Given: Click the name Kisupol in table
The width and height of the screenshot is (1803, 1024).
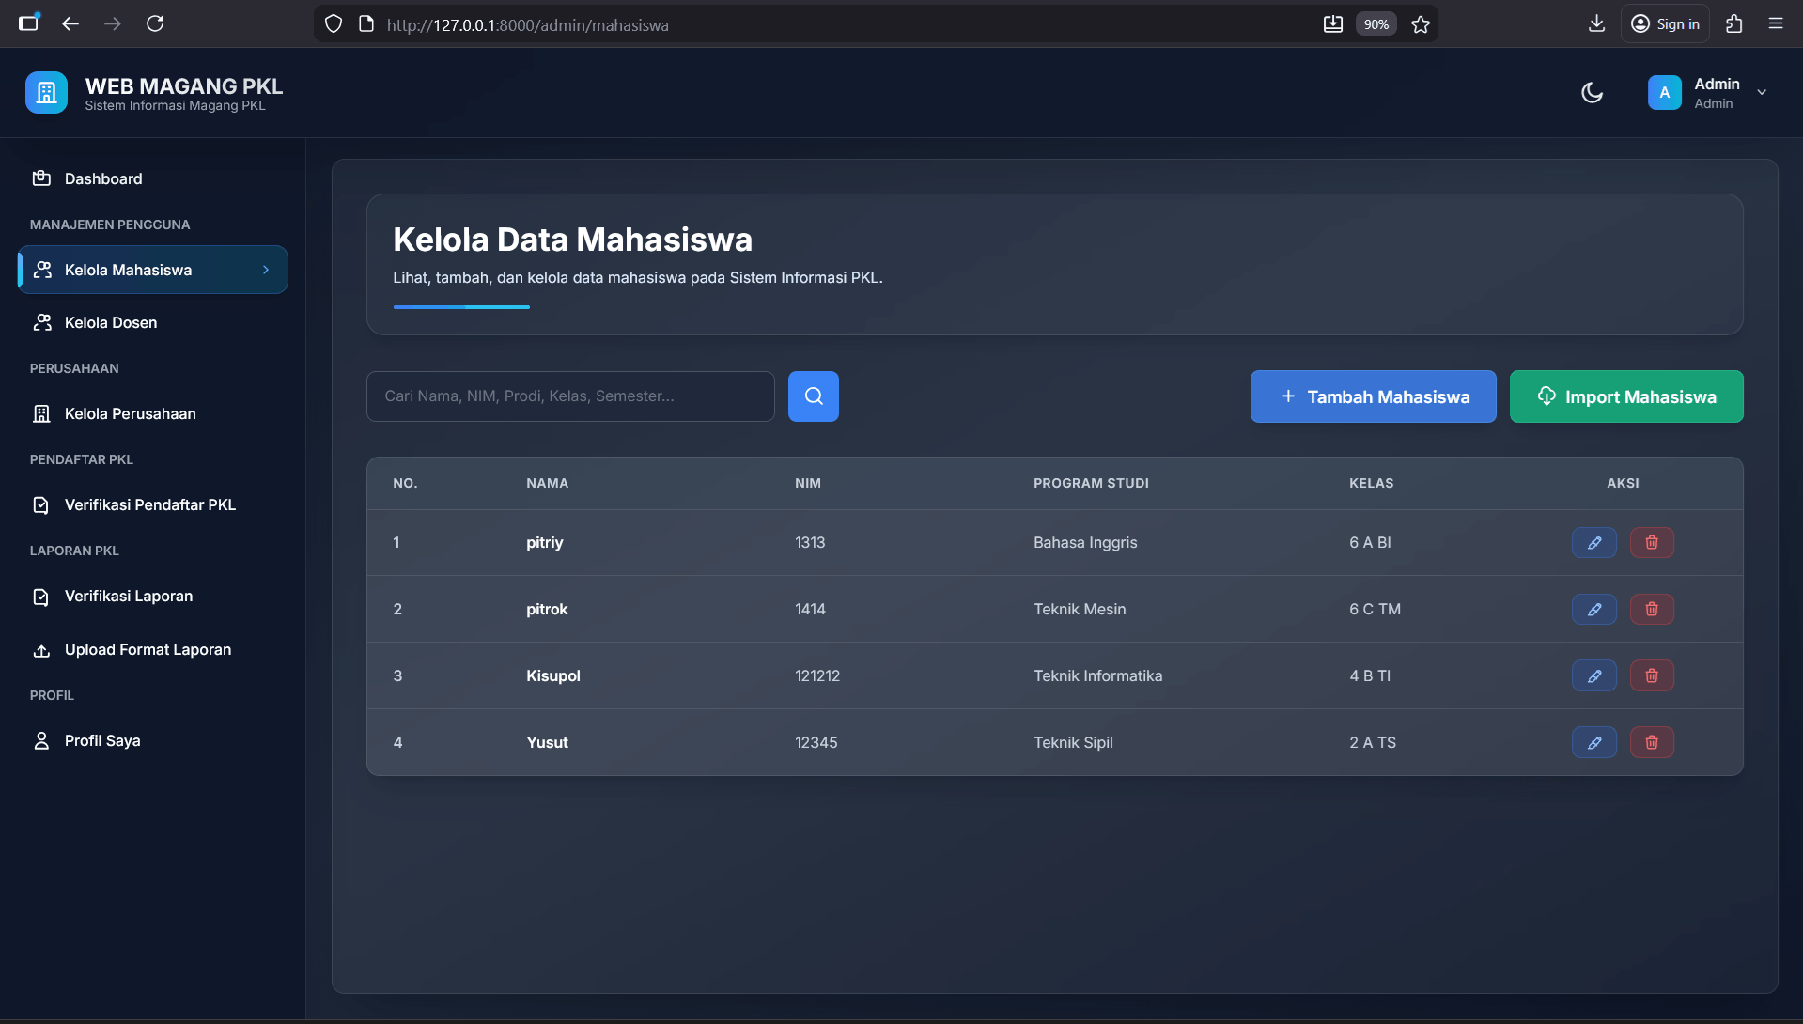Looking at the screenshot, I should click(552, 675).
